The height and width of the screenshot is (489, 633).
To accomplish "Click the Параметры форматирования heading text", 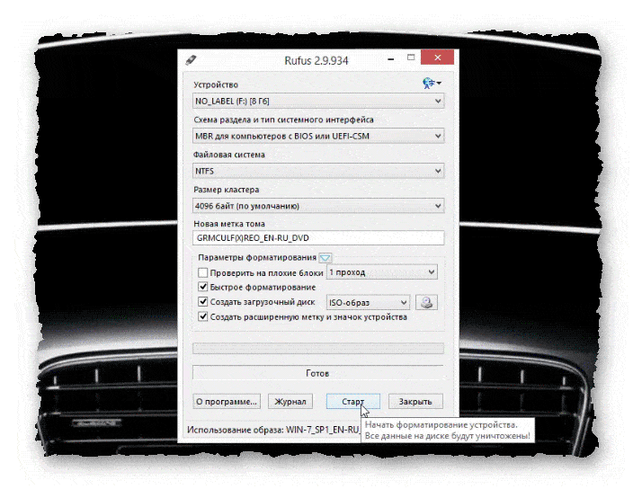I will tap(257, 257).
